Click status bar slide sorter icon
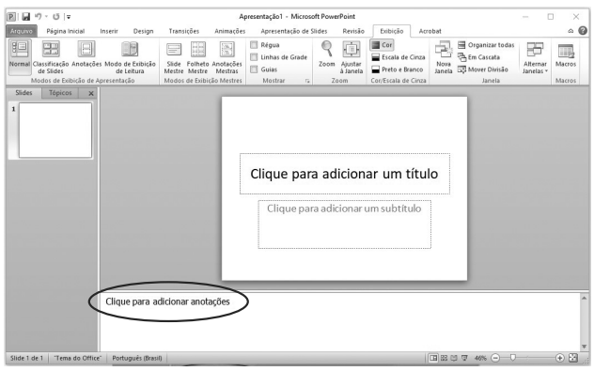 444,358
